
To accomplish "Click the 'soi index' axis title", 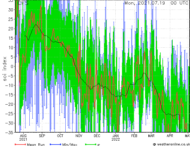I will click(5, 69).
